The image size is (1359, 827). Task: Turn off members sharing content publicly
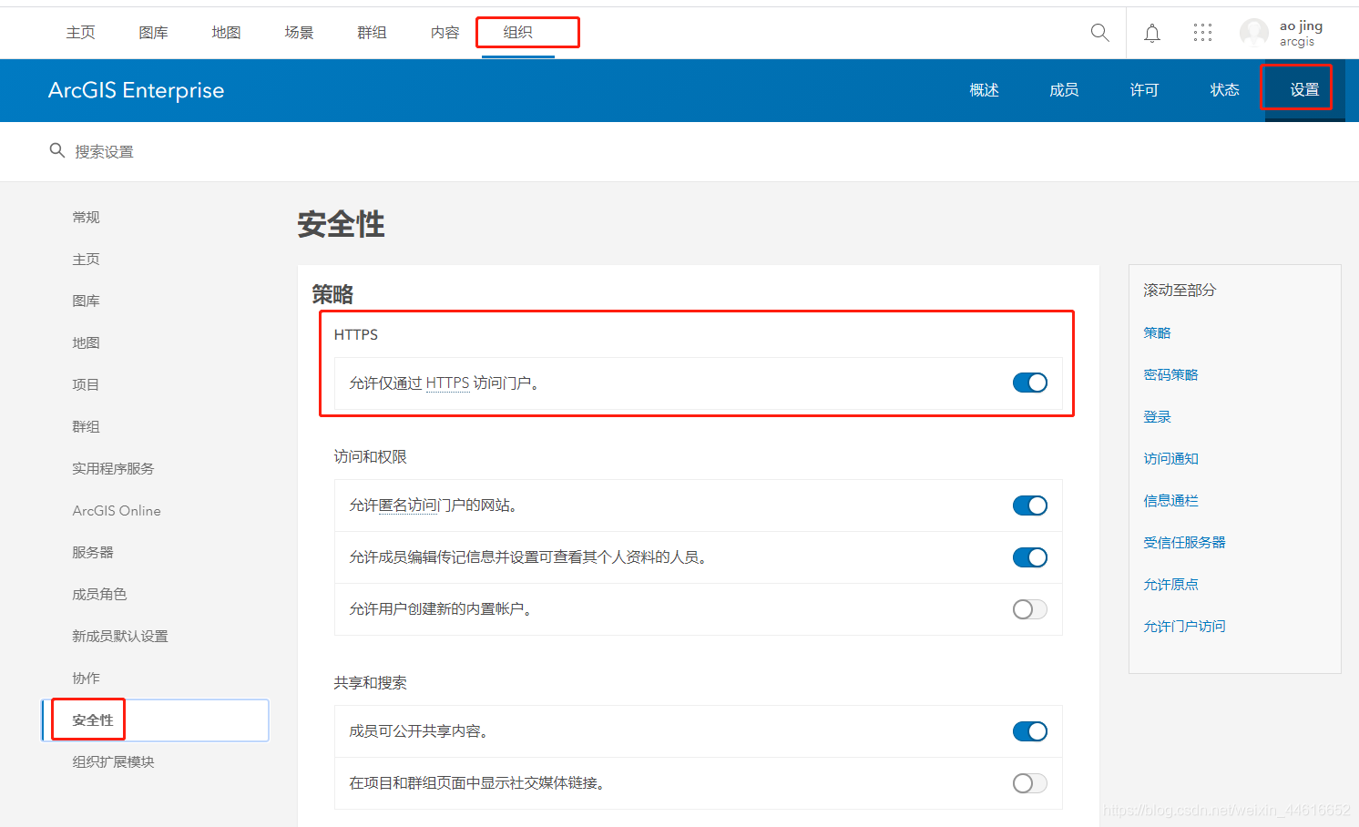(1029, 731)
